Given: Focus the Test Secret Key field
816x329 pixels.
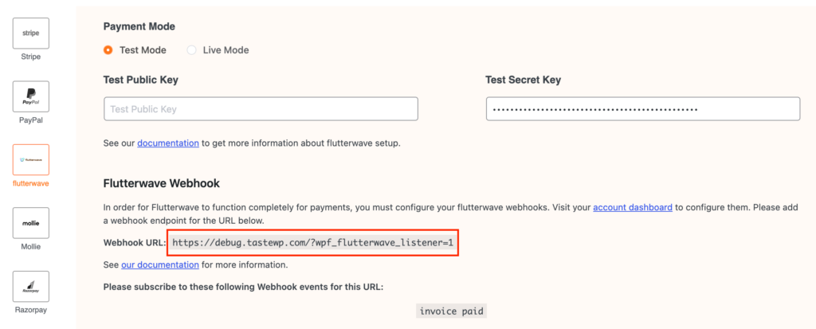Looking at the screenshot, I should click(643, 109).
